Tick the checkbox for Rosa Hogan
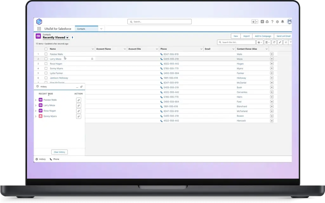Viewport: 325px width, 203px height. (x=46, y=64)
